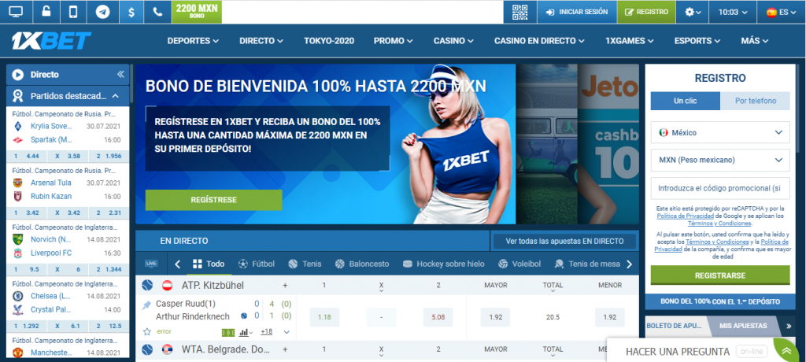Click the green REGISTRARSE button

(x=720, y=275)
